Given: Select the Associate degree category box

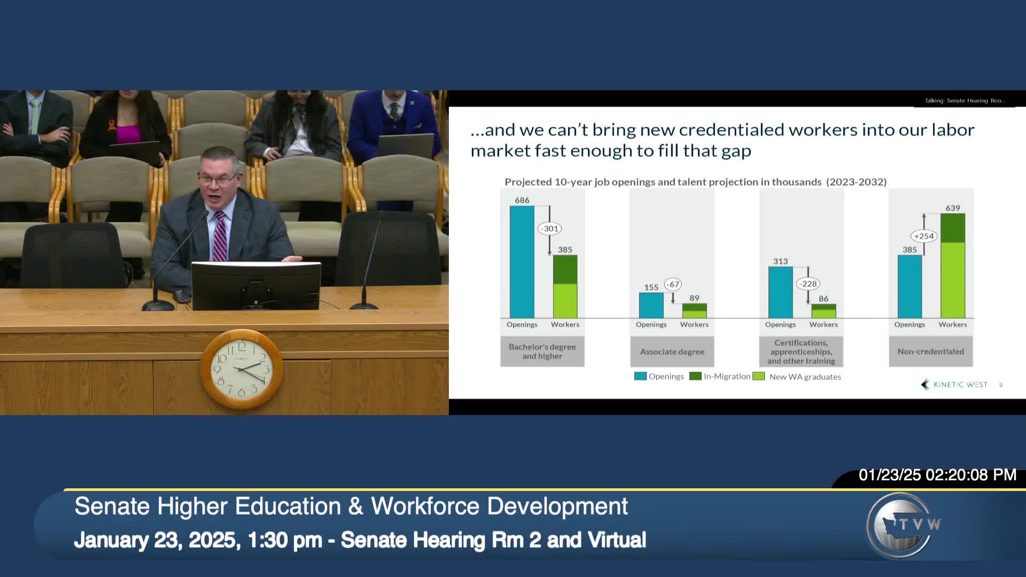Looking at the screenshot, I should point(672,352).
